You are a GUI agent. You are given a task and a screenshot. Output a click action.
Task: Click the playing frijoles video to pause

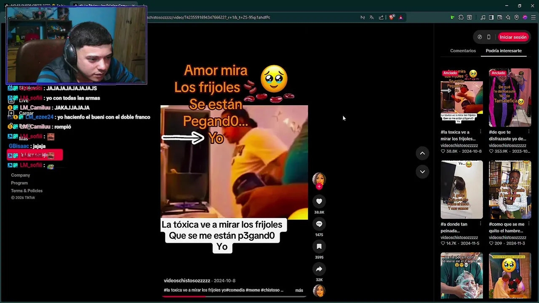click(x=234, y=162)
